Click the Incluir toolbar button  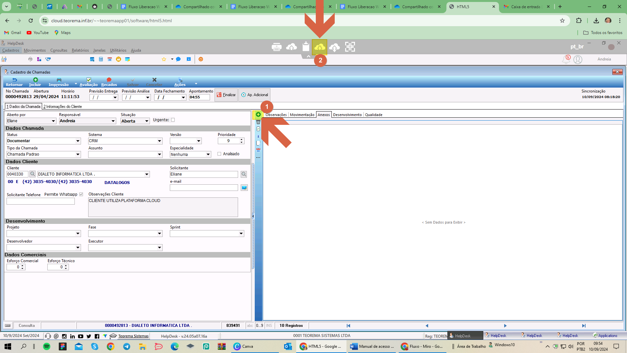[x=35, y=82]
